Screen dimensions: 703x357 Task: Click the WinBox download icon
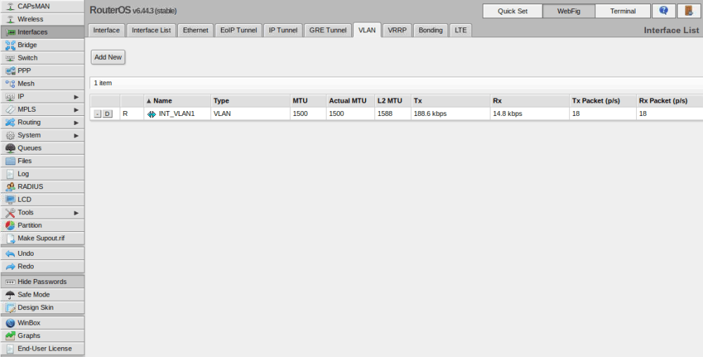(x=11, y=323)
